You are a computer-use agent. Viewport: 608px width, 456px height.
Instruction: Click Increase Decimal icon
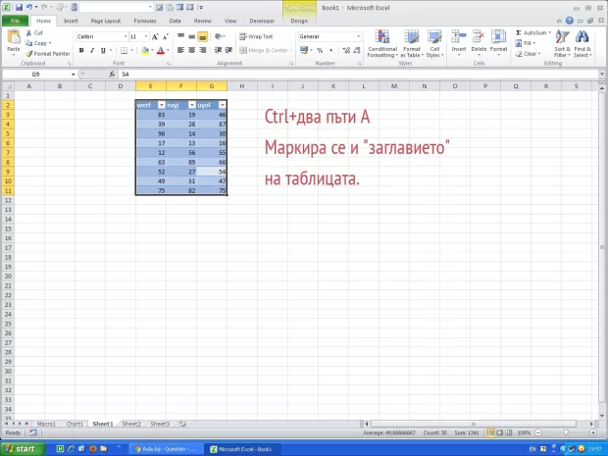(346, 50)
